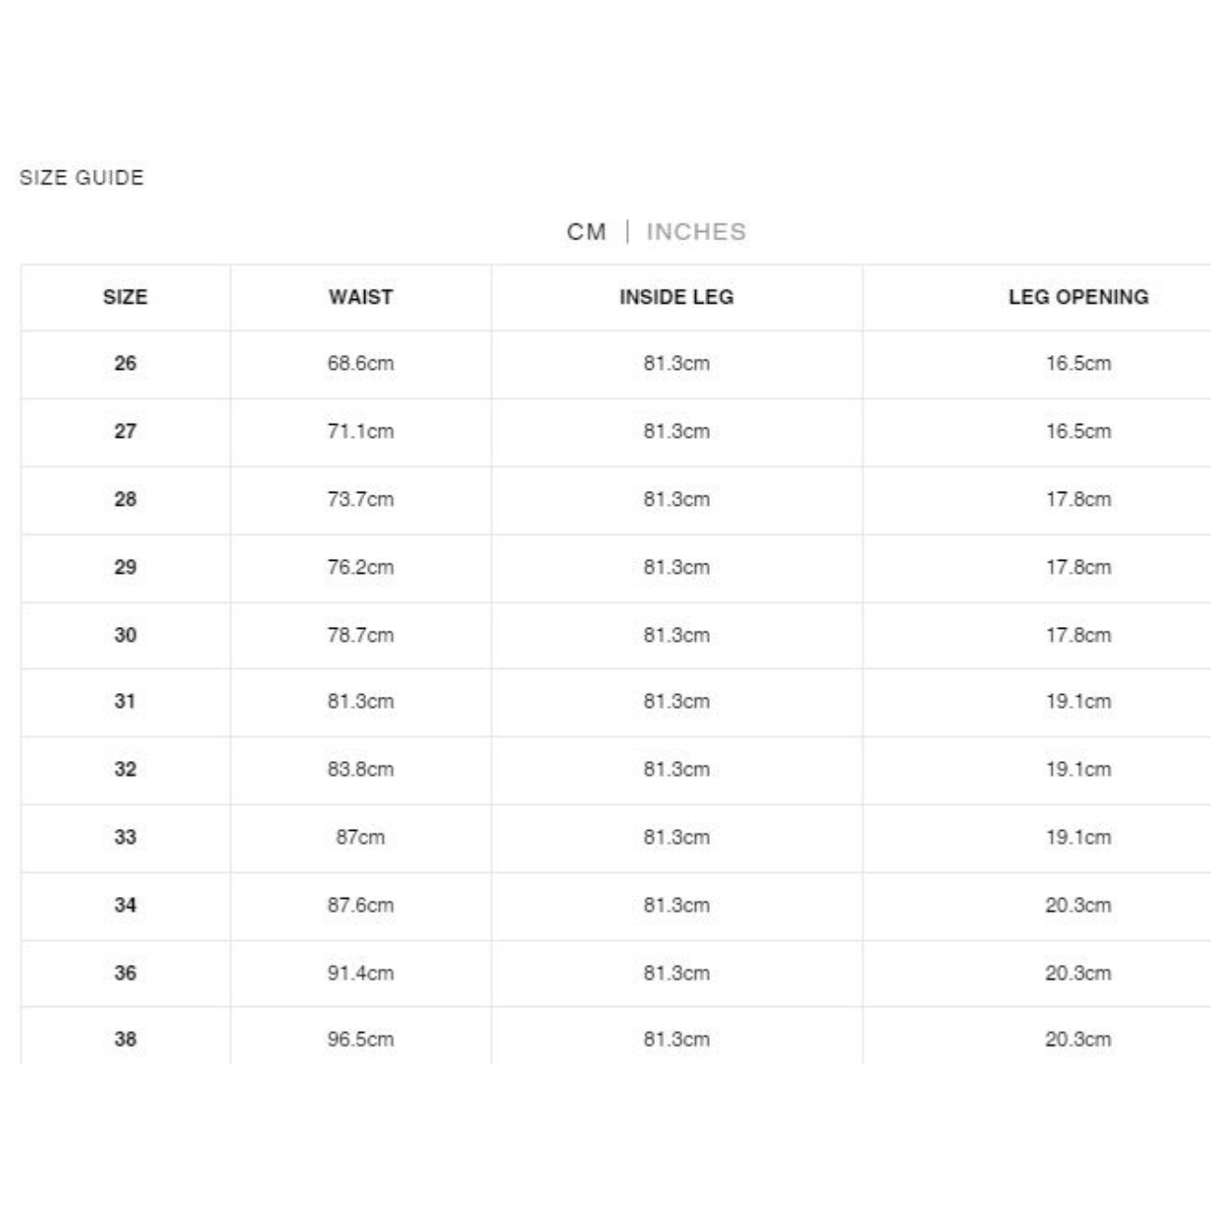Click size 36 leg opening 20.3cm

coord(1078,973)
